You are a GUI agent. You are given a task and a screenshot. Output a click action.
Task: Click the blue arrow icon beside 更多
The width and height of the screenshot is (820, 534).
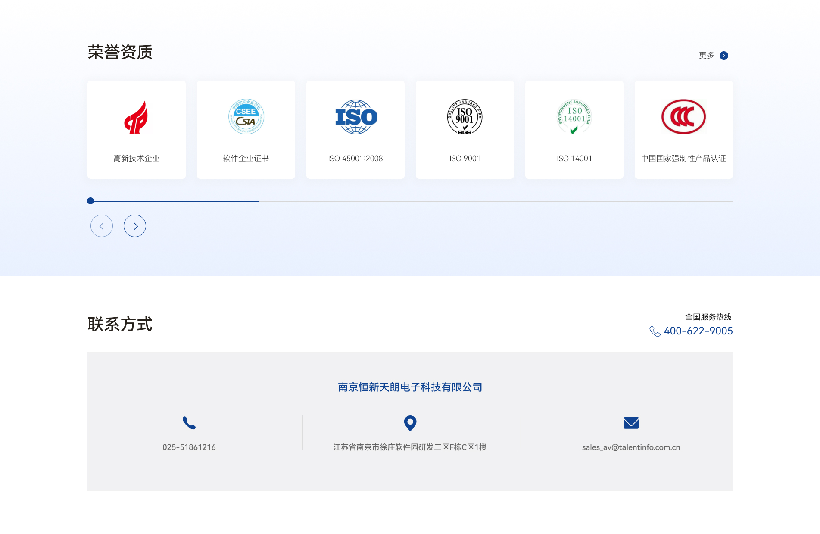724,56
